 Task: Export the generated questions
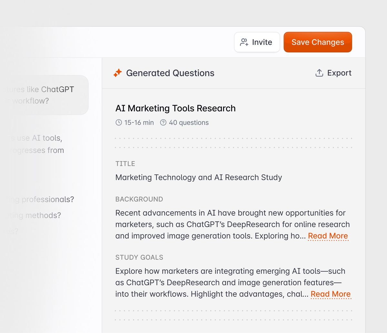tap(333, 73)
